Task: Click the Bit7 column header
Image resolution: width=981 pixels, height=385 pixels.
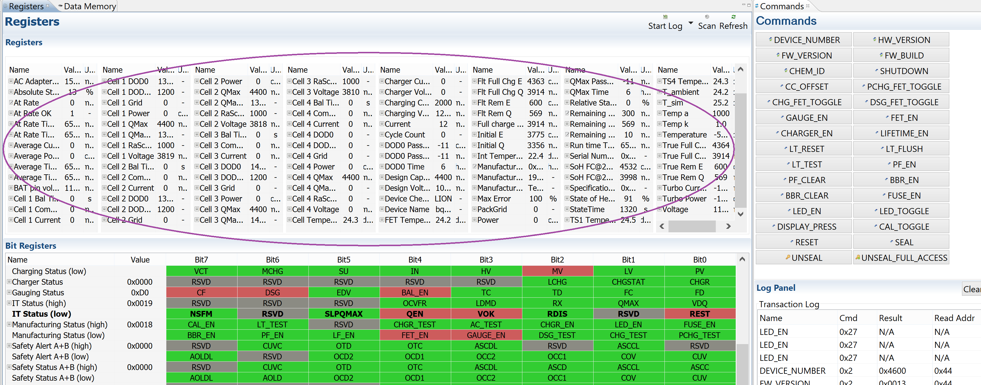Action: [x=201, y=260]
